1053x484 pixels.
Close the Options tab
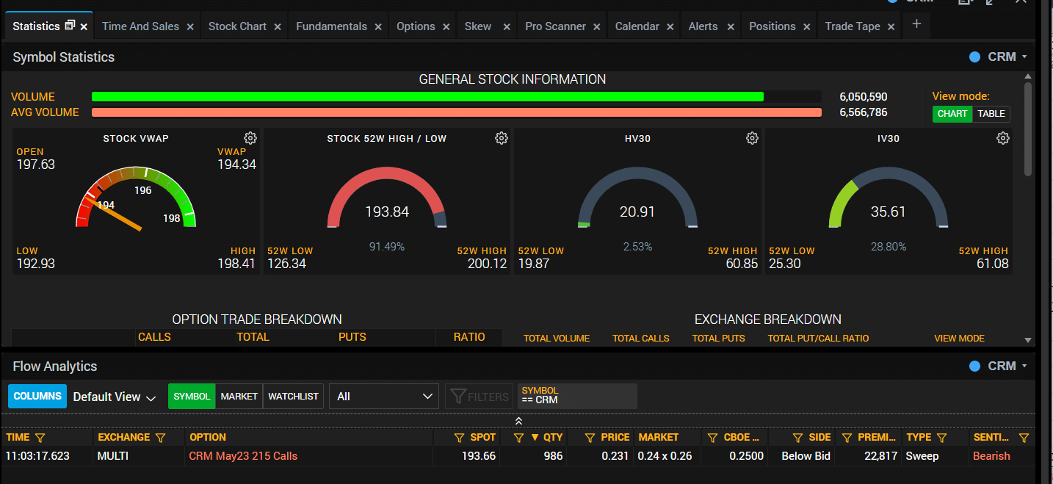(446, 26)
